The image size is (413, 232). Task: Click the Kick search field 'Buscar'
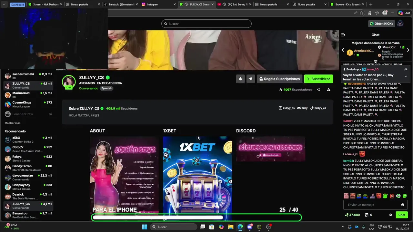[x=206, y=24]
